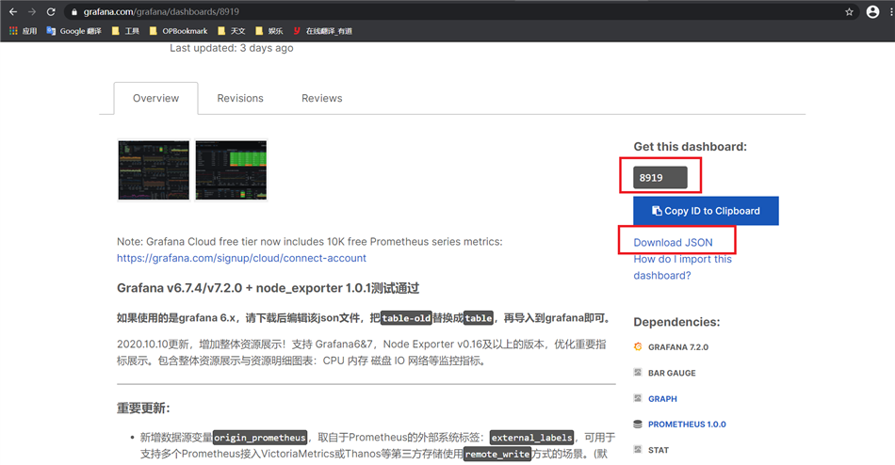The width and height of the screenshot is (895, 465).
Task: Click Copy ID to Clipboard button
Action: (706, 211)
